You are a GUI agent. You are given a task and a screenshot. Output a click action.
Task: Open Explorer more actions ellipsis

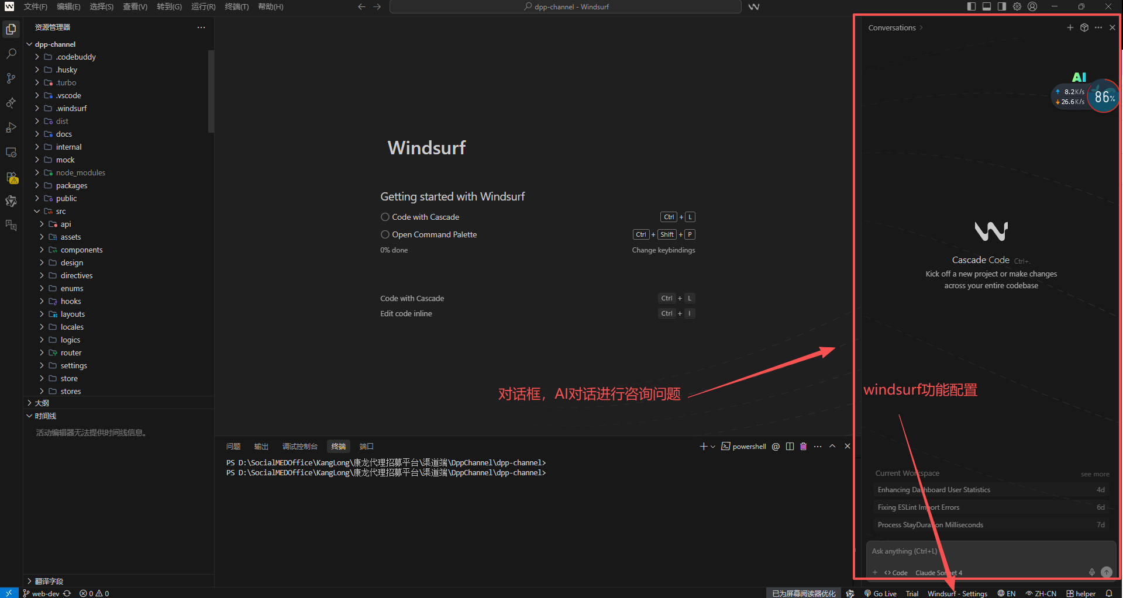[x=201, y=27]
